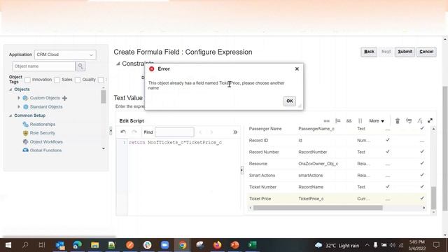Open the More operators dropdown
The height and width of the screenshot is (252, 448).
(x=377, y=121)
